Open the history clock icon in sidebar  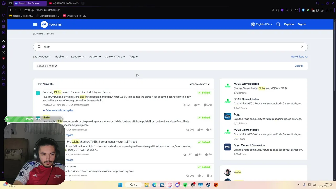[4, 73]
